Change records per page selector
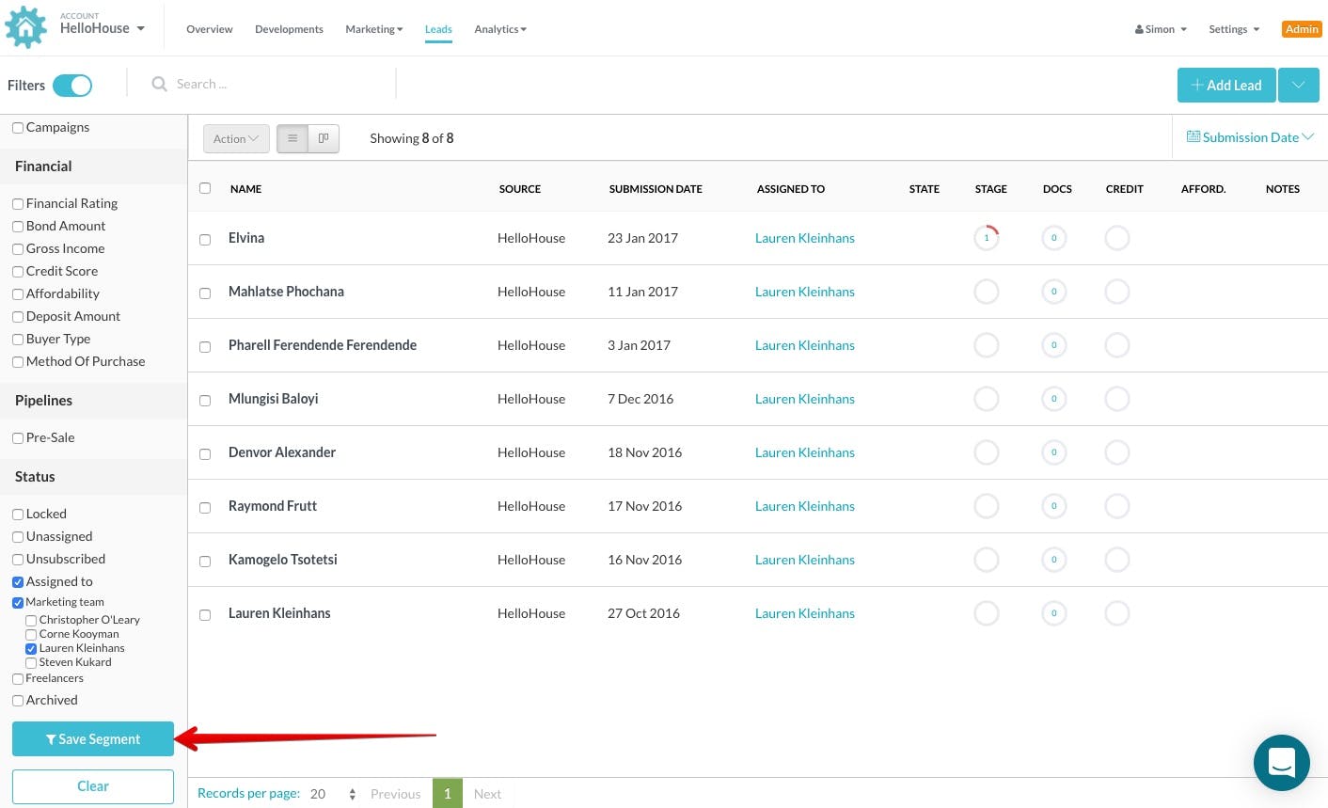This screenshot has width=1328, height=808. pyautogui.click(x=333, y=794)
